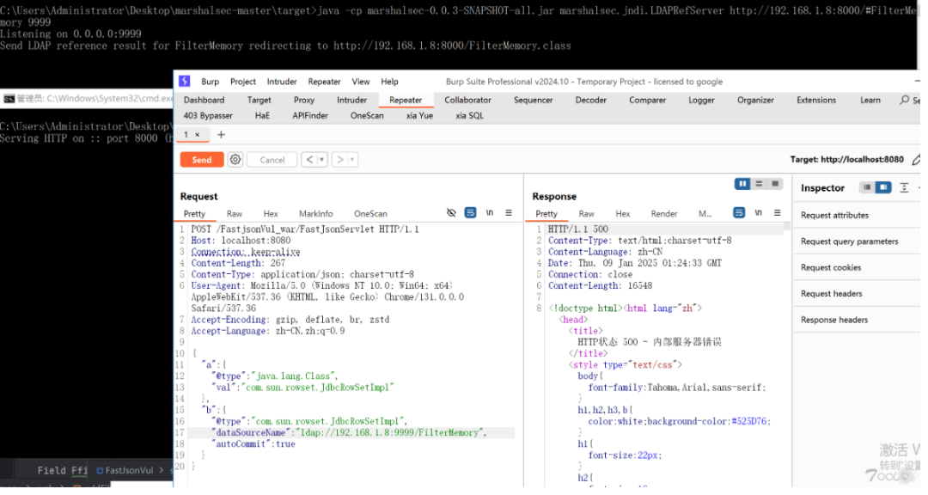Switch to Sequencer tab
Screen dimensions: 928x495
[x=534, y=100]
